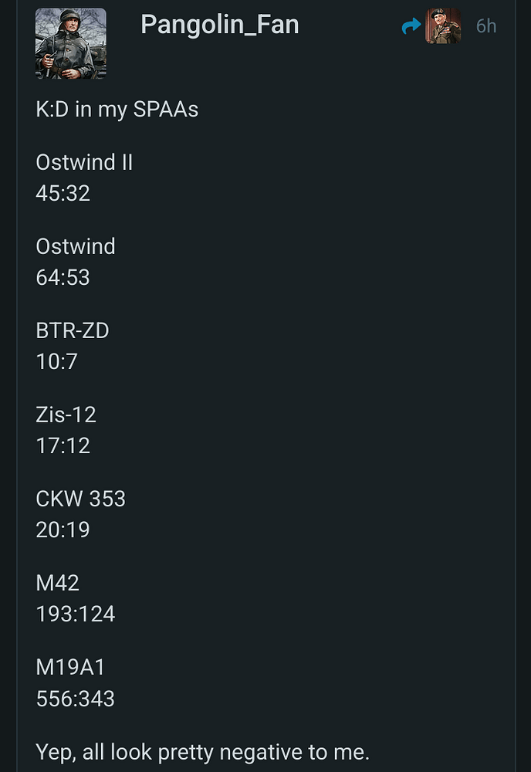Click the 64:53 ratio under Ostwind
The width and height of the screenshot is (531, 772).
click(x=63, y=277)
